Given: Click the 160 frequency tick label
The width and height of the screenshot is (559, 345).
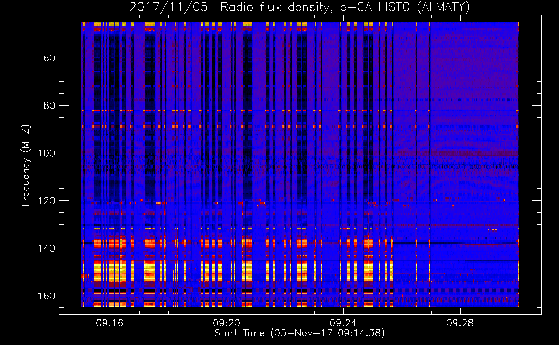Looking at the screenshot, I should click(46, 296).
